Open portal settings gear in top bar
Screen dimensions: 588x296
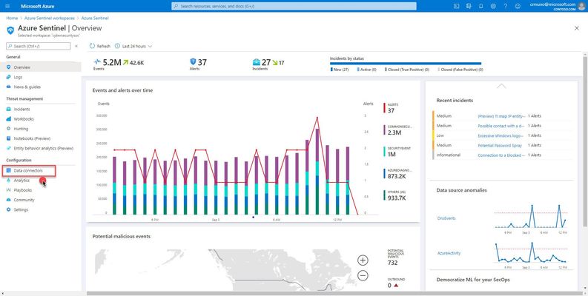[x=493, y=6]
